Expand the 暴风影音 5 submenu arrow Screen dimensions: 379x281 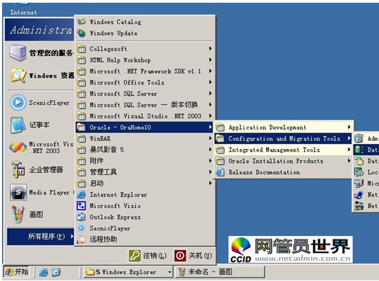pyautogui.click(x=210, y=150)
